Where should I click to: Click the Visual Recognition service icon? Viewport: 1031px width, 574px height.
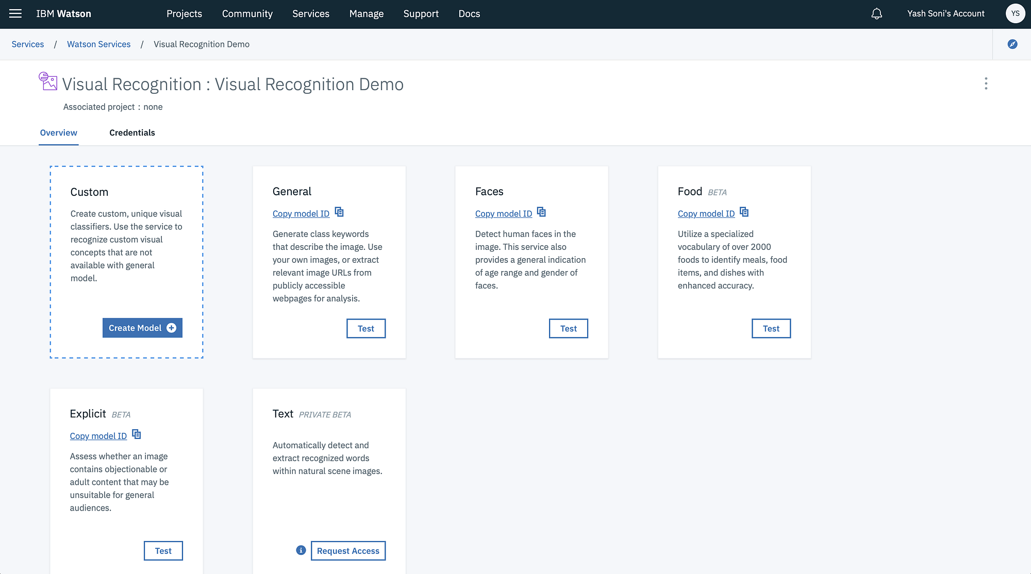[x=48, y=81]
